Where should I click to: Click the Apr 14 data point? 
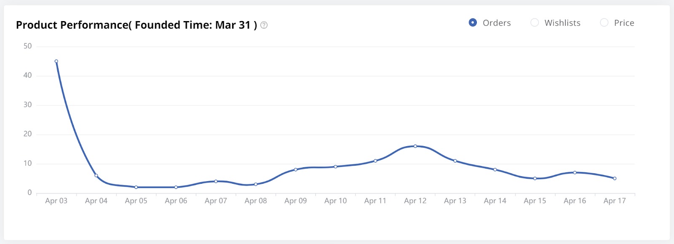click(495, 169)
